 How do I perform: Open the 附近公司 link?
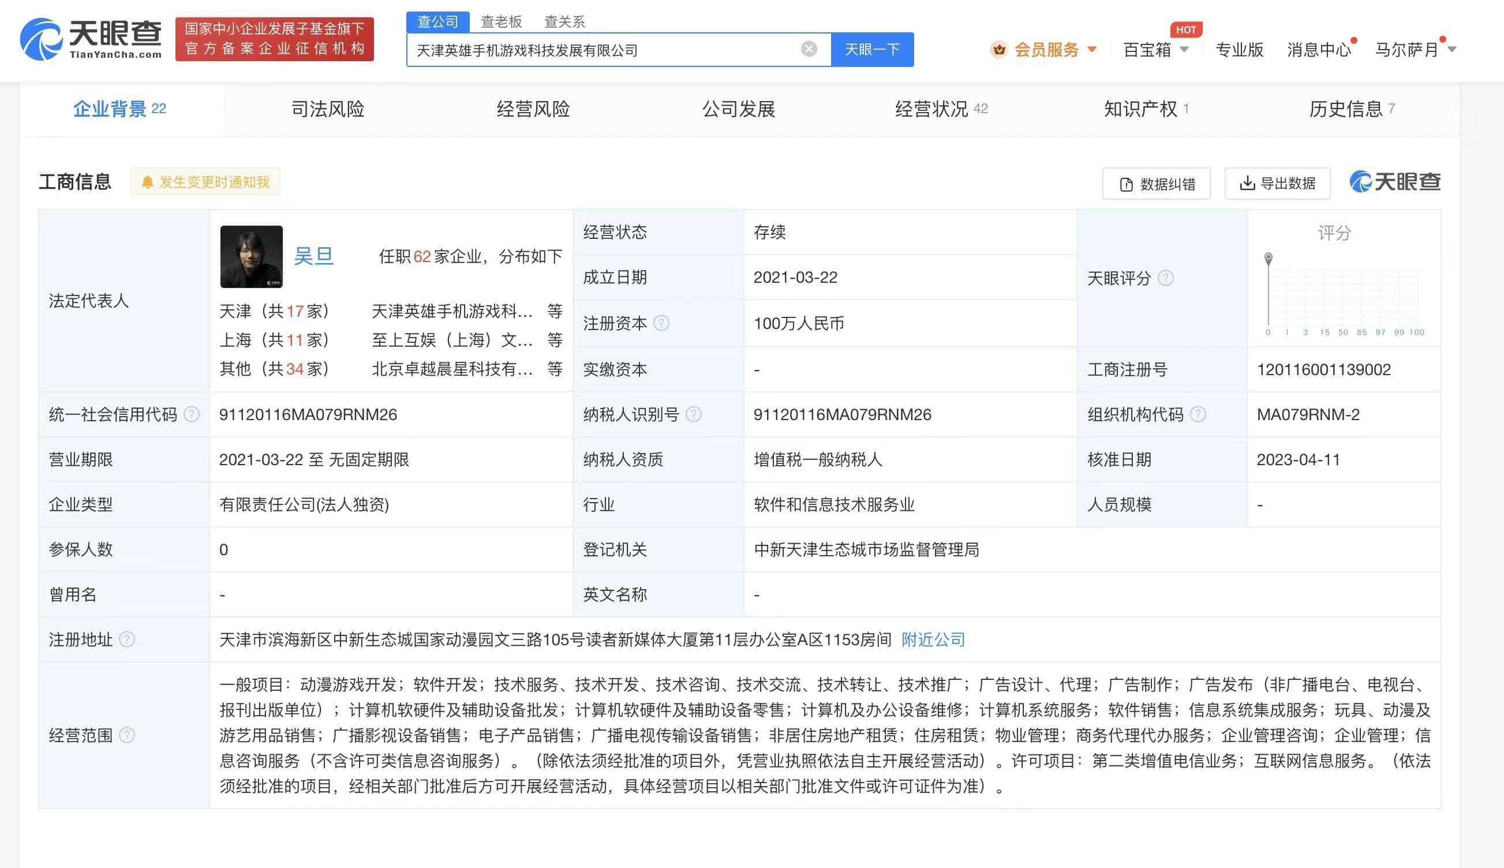click(933, 639)
